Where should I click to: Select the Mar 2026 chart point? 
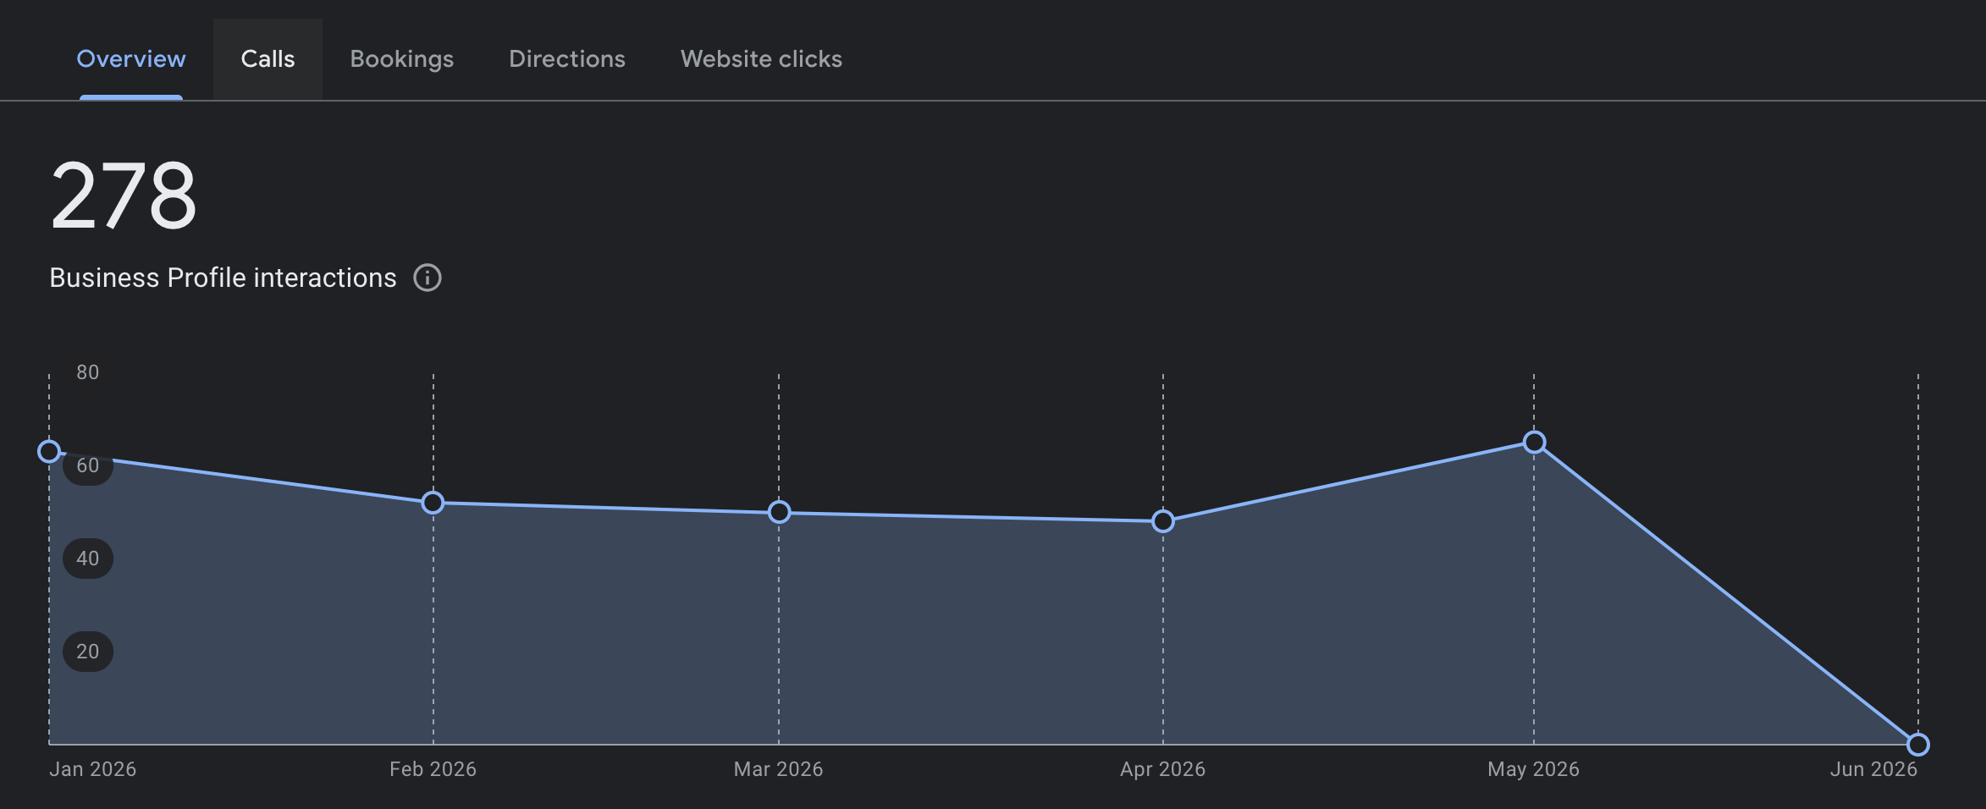point(779,512)
